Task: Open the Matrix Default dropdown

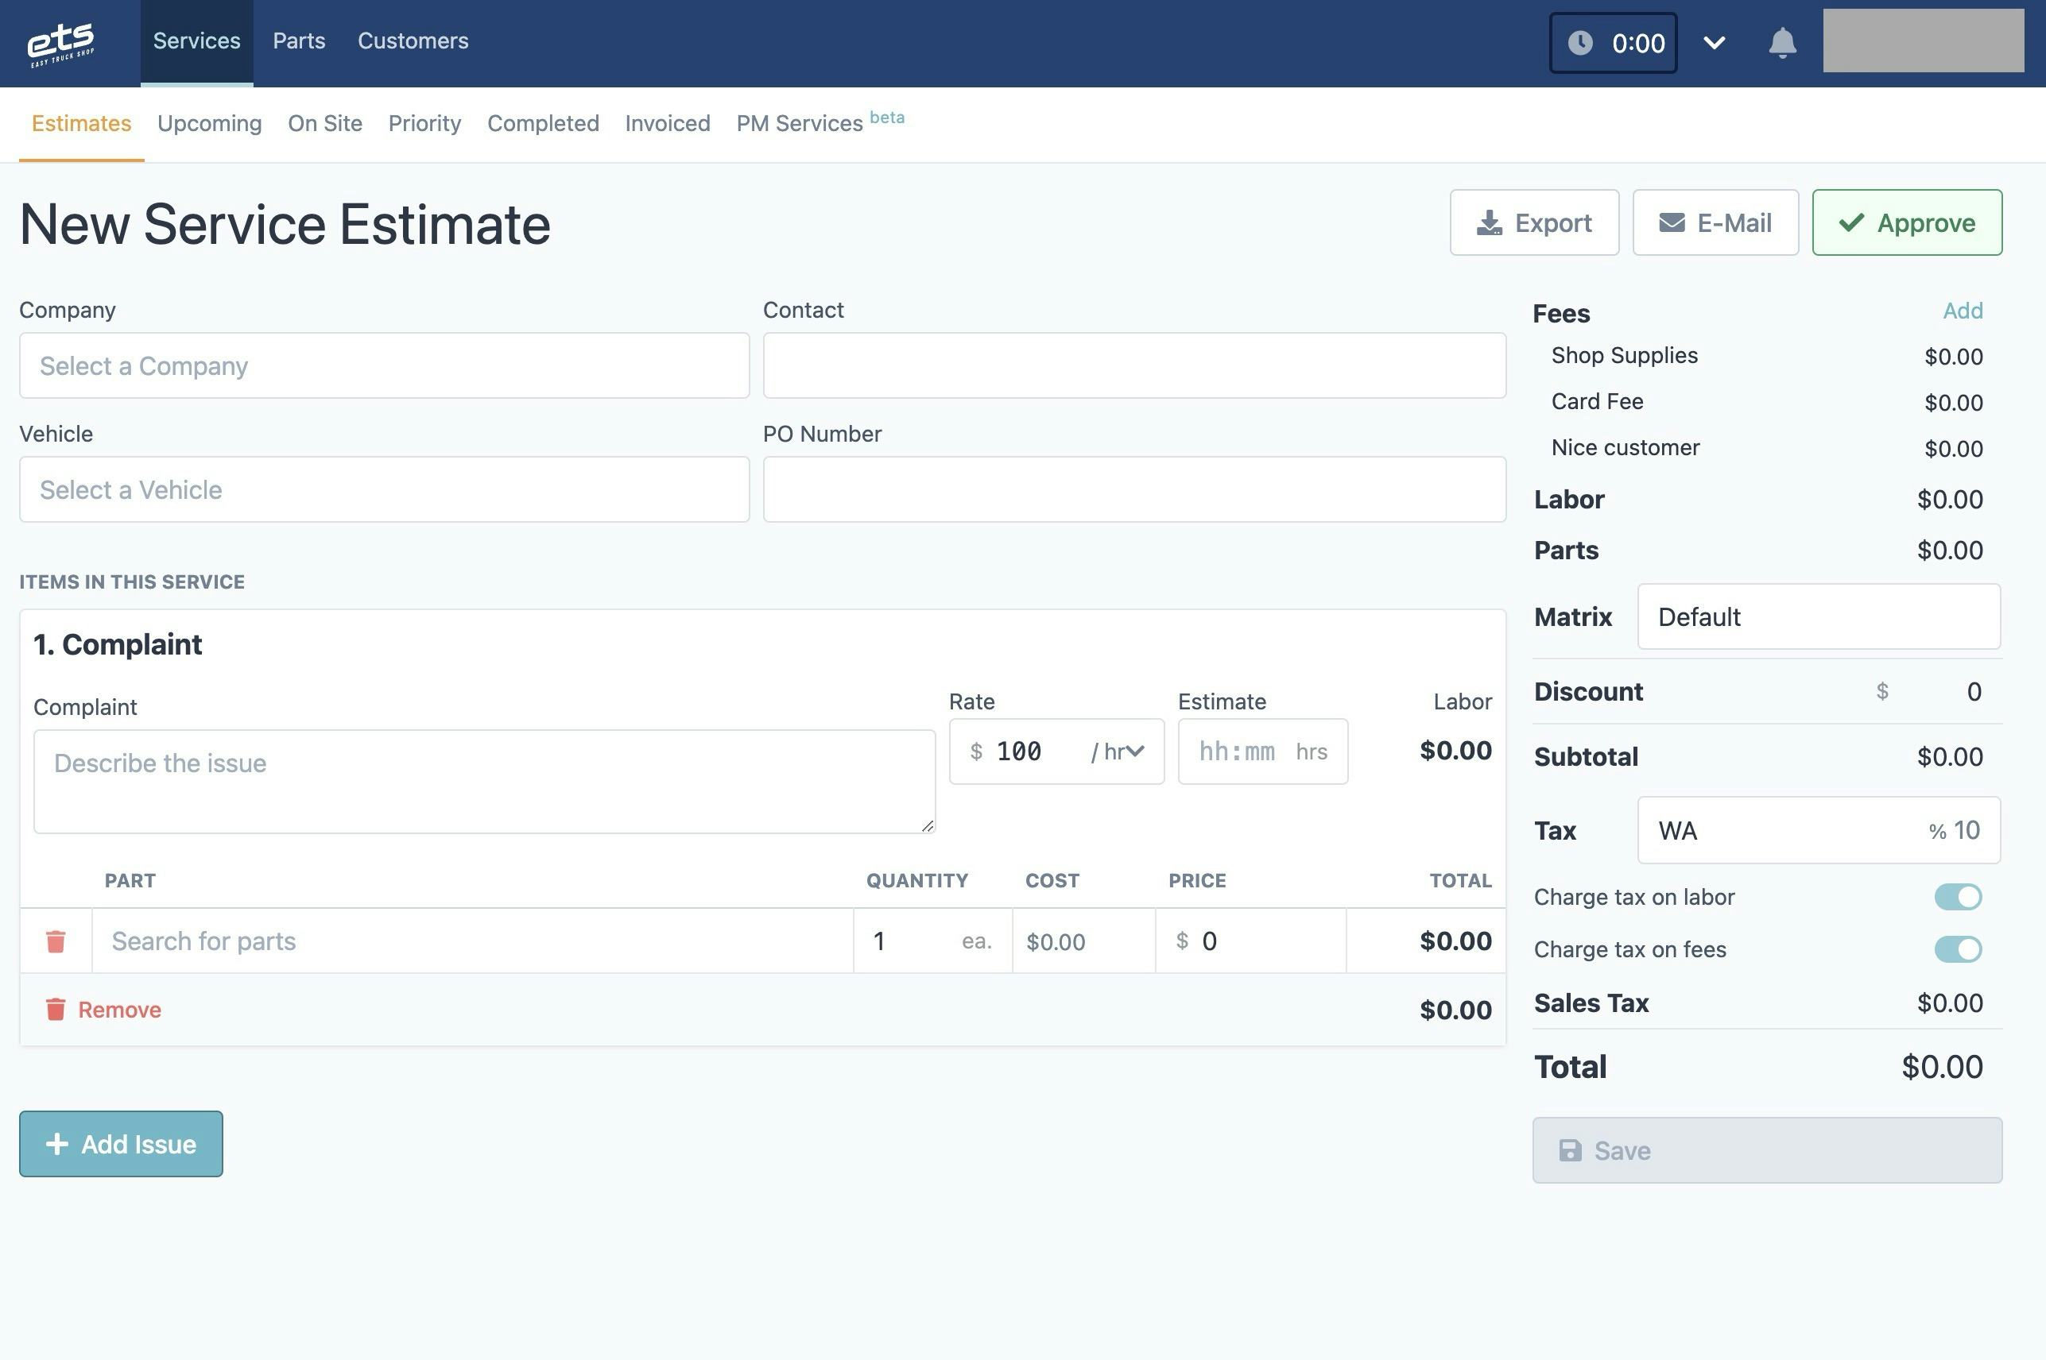Action: (1818, 616)
